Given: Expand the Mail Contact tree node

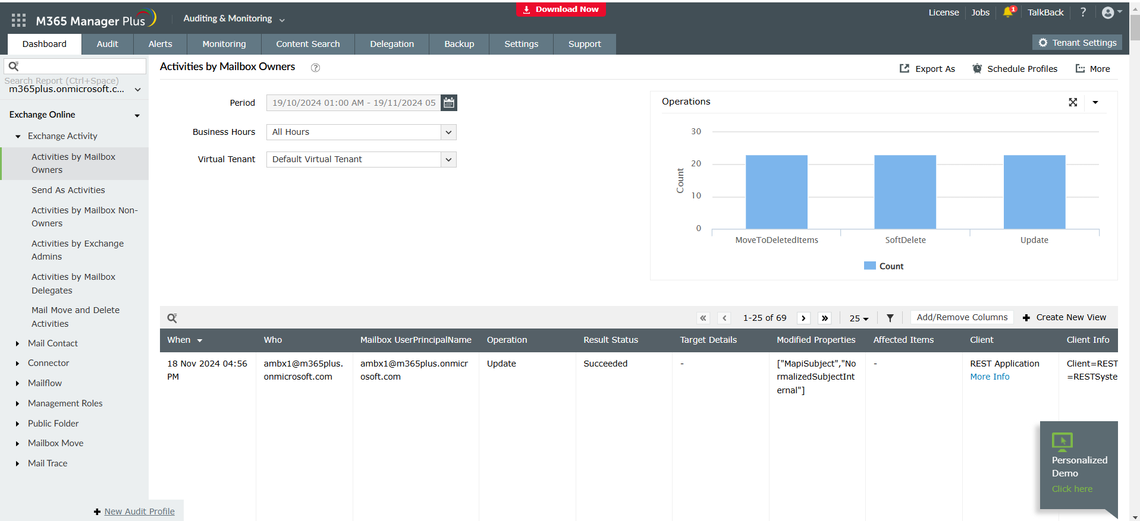Looking at the screenshot, I should point(18,343).
